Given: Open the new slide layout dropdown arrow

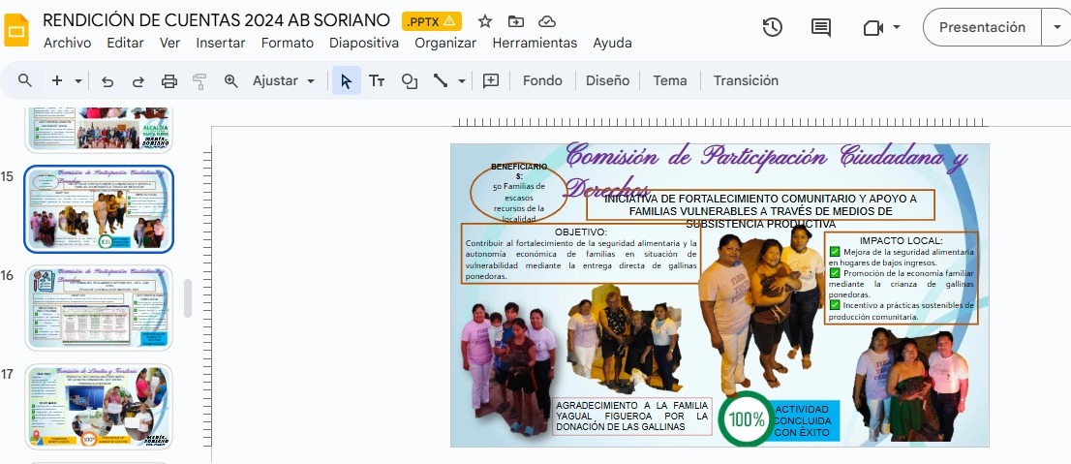Looking at the screenshot, I should coord(78,81).
